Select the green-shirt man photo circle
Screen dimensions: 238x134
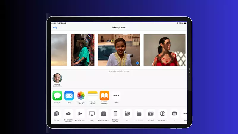click(92, 63)
